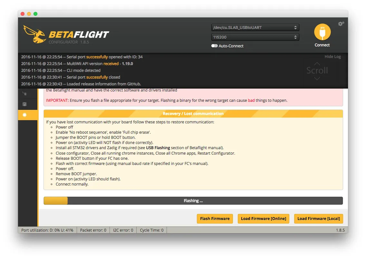The image size is (366, 259).
Task: Open the plug sidebar icon above the notebook
Action: point(24,93)
